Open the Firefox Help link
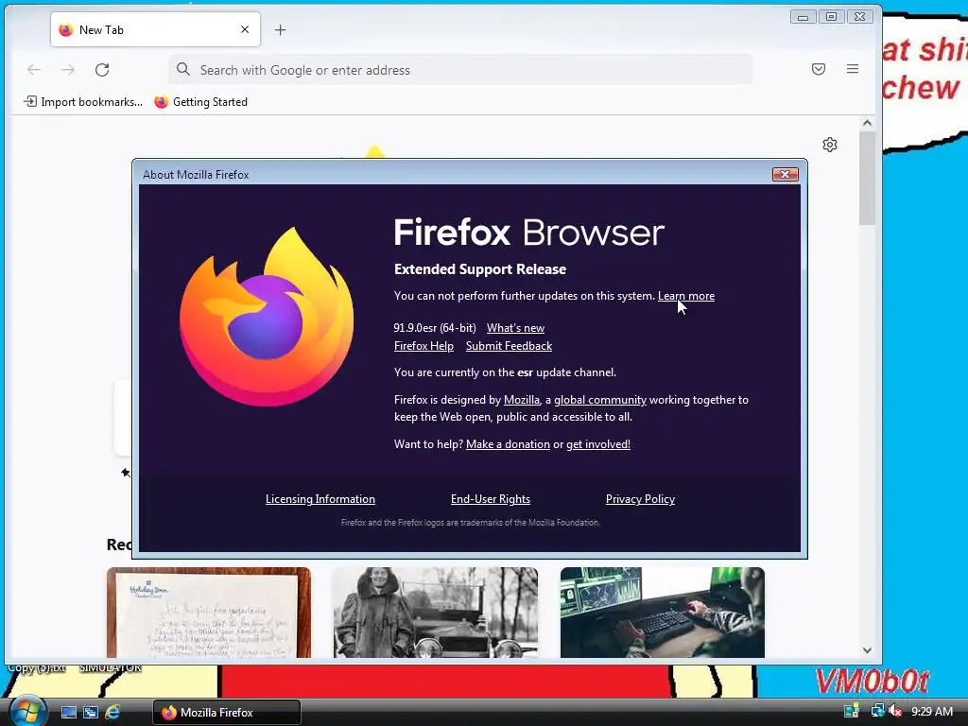This screenshot has width=968, height=726. tap(423, 346)
